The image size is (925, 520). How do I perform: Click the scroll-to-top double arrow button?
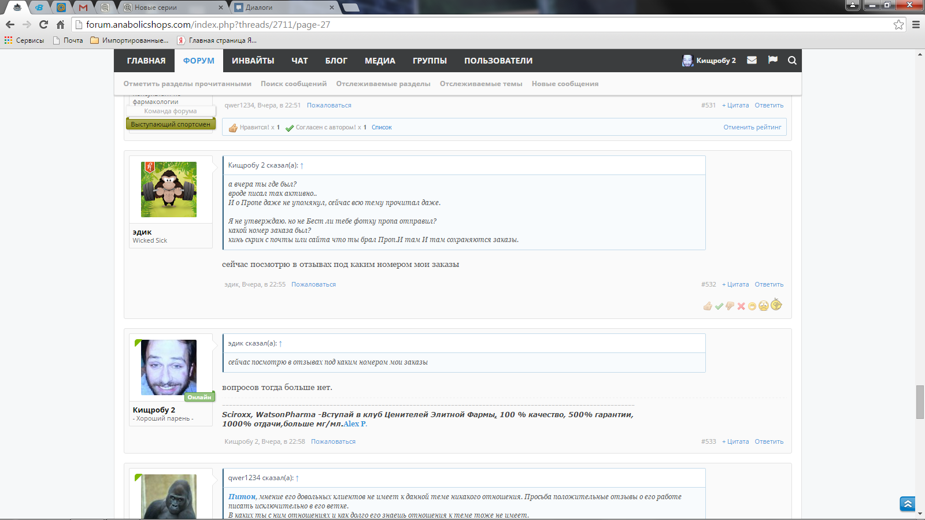pyautogui.click(x=908, y=504)
